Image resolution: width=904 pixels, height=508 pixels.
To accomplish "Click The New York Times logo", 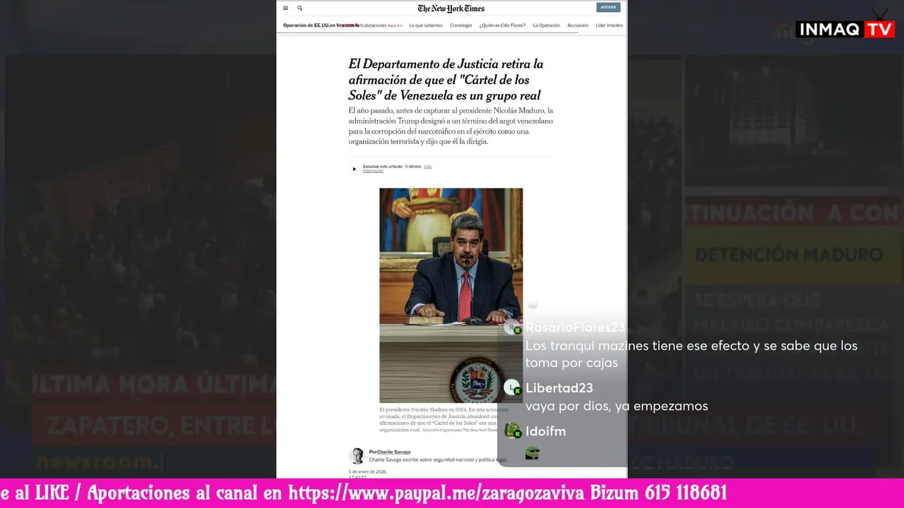I will (x=451, y=8).
